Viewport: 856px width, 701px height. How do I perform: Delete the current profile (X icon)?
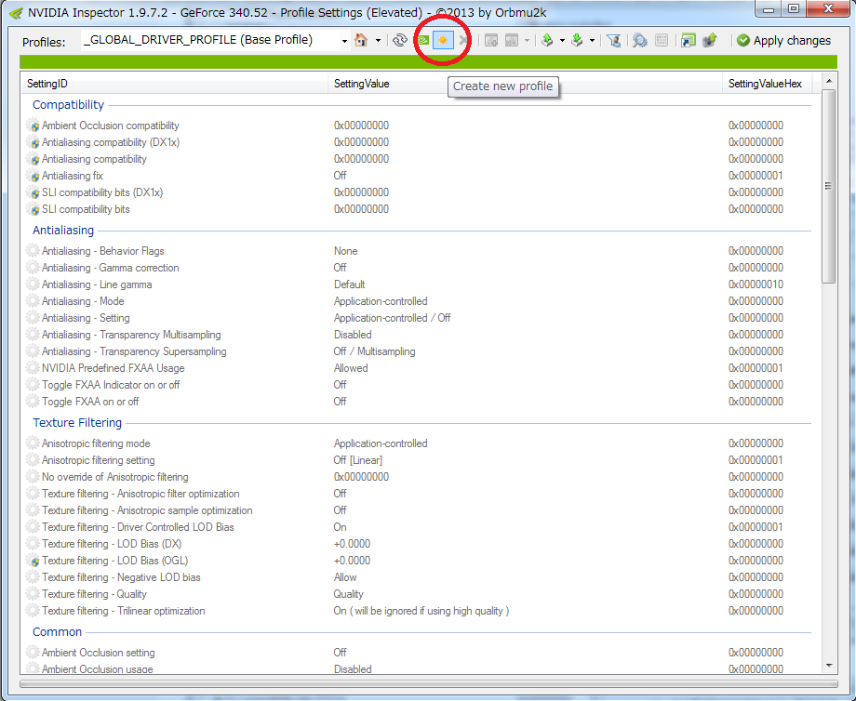pos(463,40)
